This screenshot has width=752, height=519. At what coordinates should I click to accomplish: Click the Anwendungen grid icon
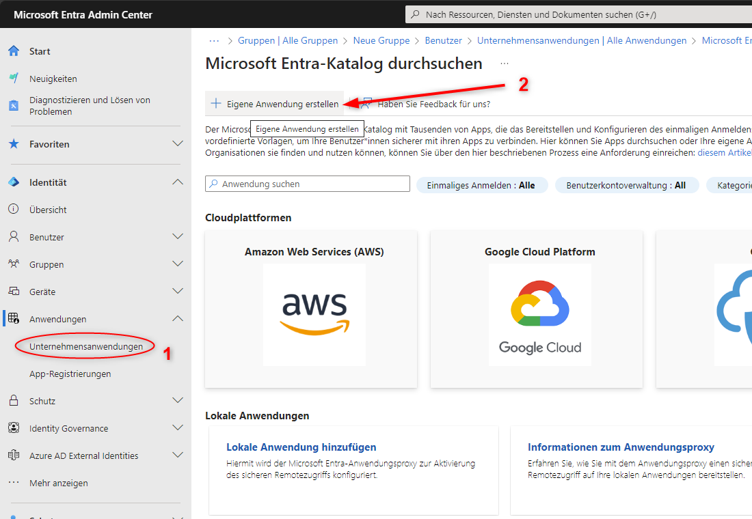[14, 319]
